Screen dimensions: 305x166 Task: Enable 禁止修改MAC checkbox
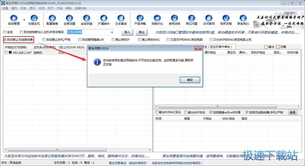(139, 40)
